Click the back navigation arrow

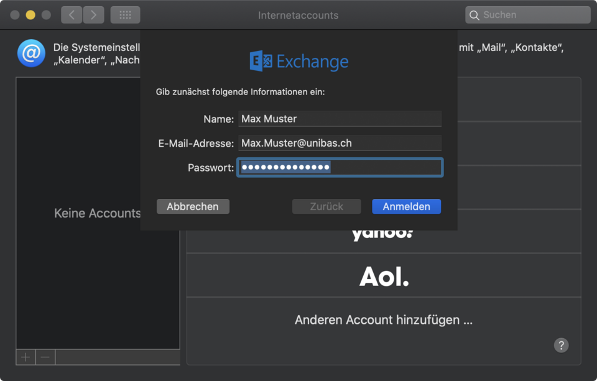pyautogui.click(x=72, y=15)
